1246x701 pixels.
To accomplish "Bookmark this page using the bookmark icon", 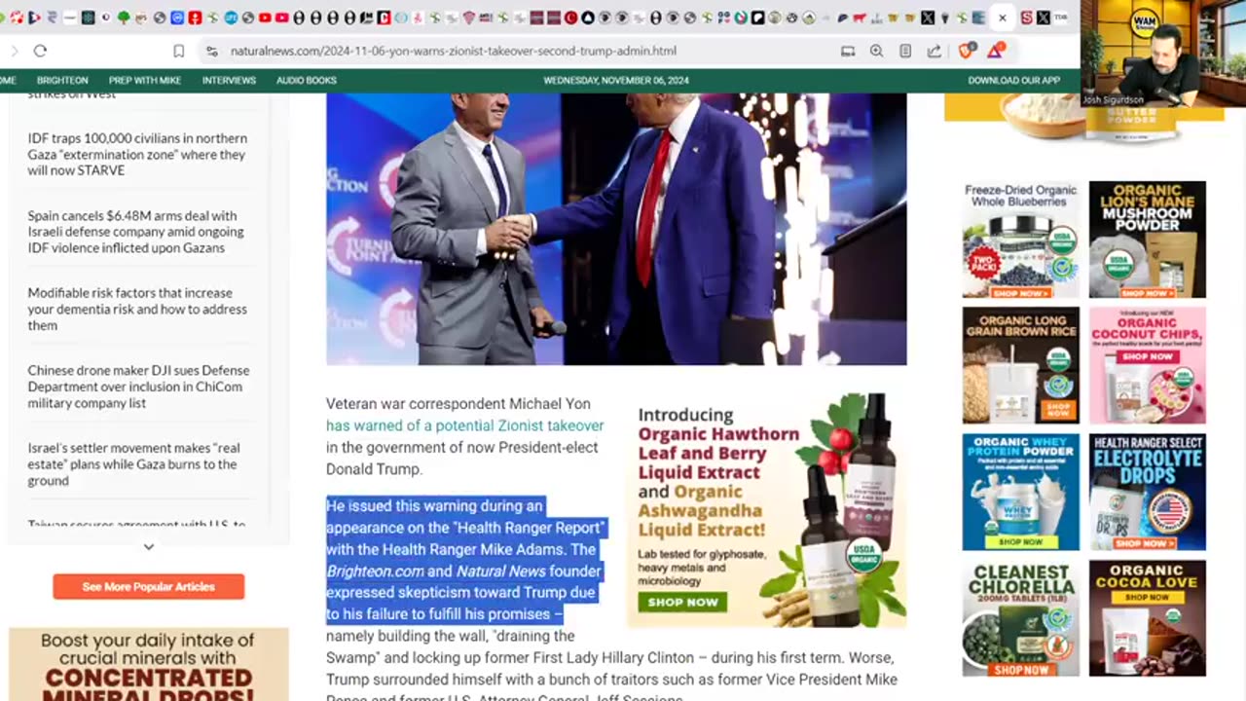I will click(x=178, y=51).
